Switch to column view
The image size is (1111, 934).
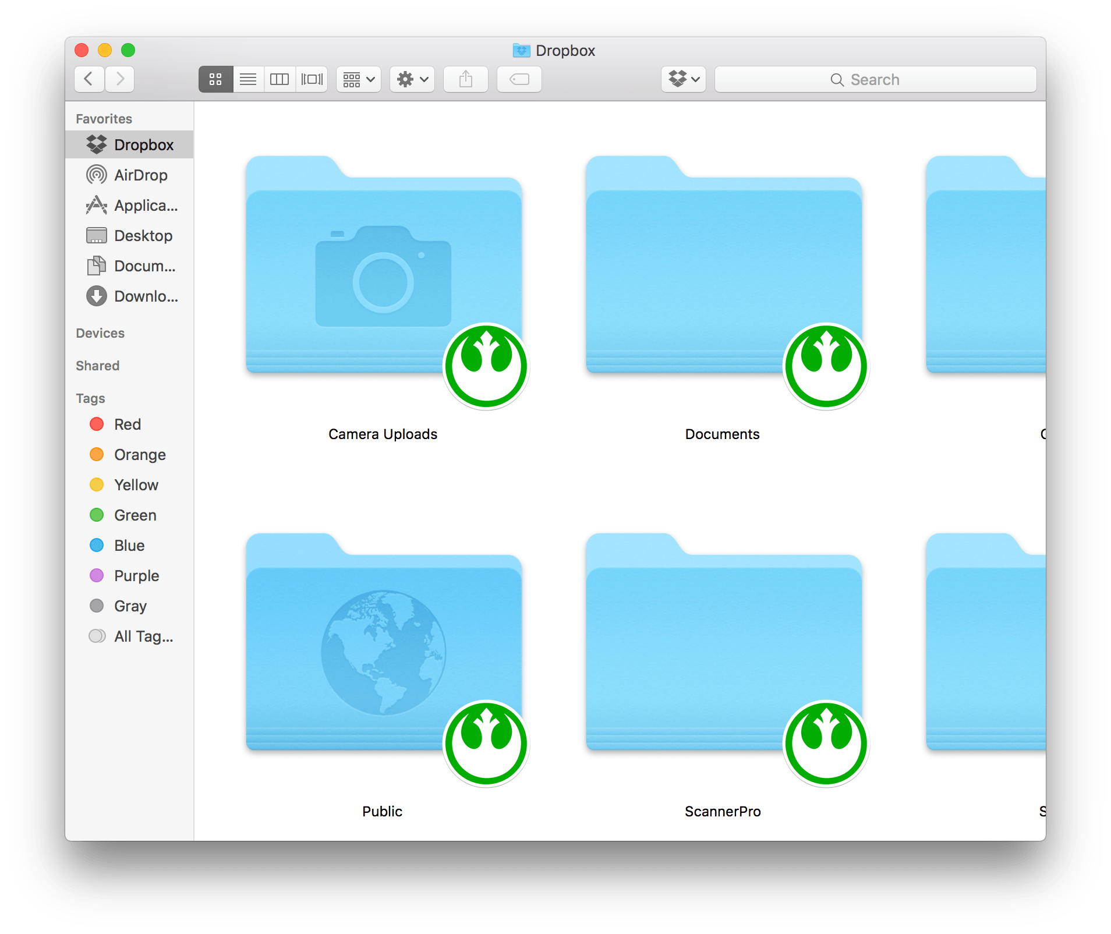(279, 79)
